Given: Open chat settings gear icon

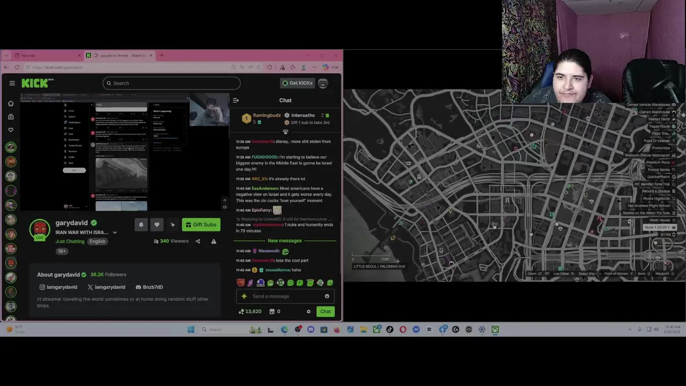Looking at the screenshot, I should [308, 311].
